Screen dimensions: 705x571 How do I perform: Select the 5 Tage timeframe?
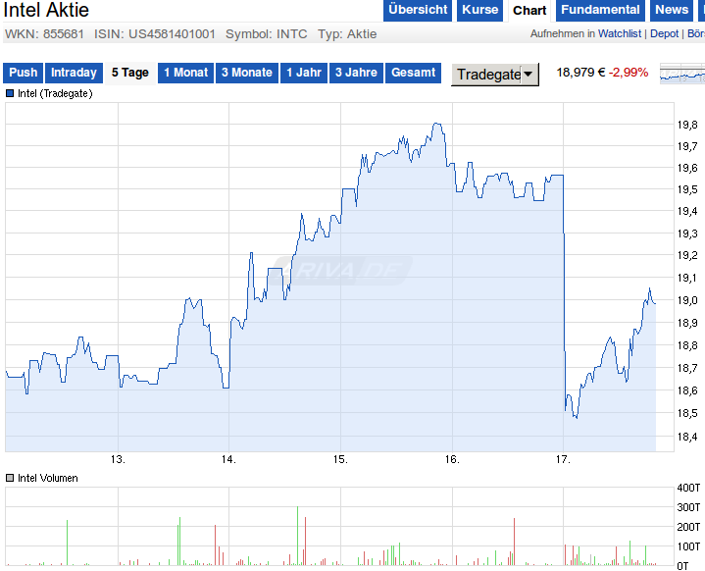click(x=130, y=73)
